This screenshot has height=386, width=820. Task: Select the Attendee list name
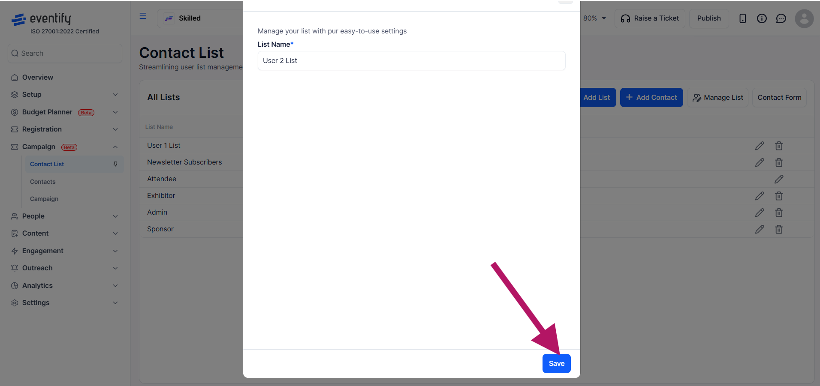[162, 179]
